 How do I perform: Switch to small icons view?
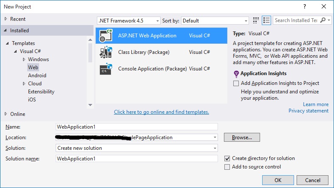pyautogui.click(x=256, y=20)
